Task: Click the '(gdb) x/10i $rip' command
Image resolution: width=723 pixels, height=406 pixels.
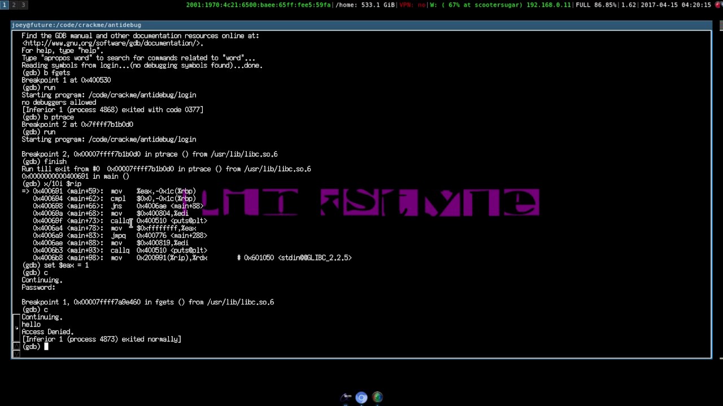Action: [x=51, y=184]
